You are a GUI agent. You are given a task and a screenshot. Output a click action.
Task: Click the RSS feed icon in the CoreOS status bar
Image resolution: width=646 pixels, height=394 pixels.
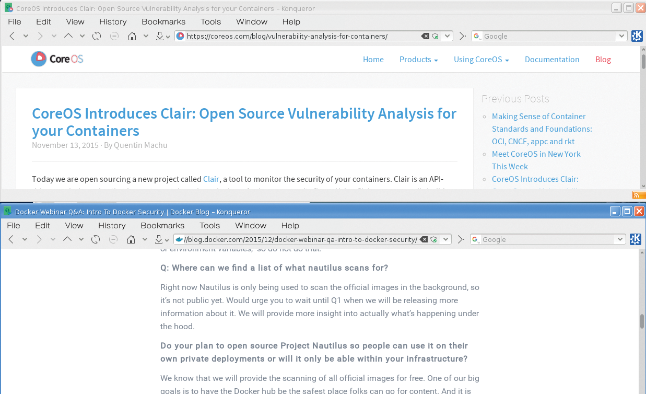click(x=639, y=195)
